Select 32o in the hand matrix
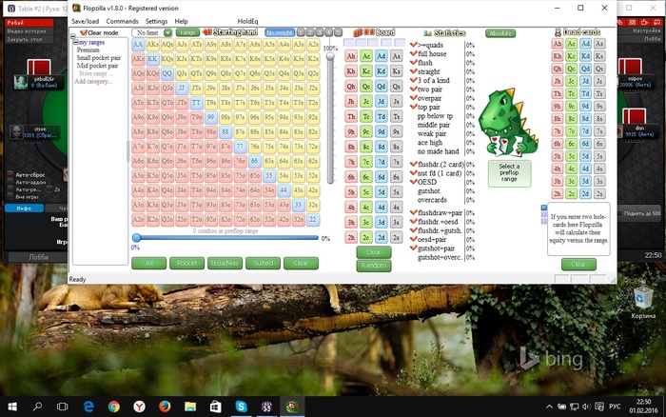Image resolution: width=666 pixels, height=417 pixels. tap(298, 220)
